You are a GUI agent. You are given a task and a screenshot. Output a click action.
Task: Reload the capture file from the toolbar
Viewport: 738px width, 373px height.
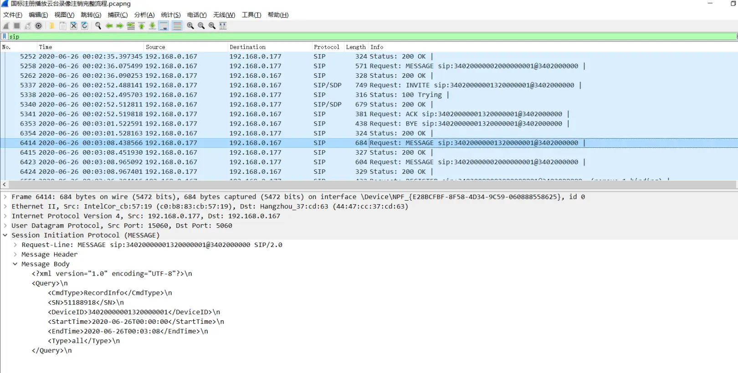pos(84,26)
